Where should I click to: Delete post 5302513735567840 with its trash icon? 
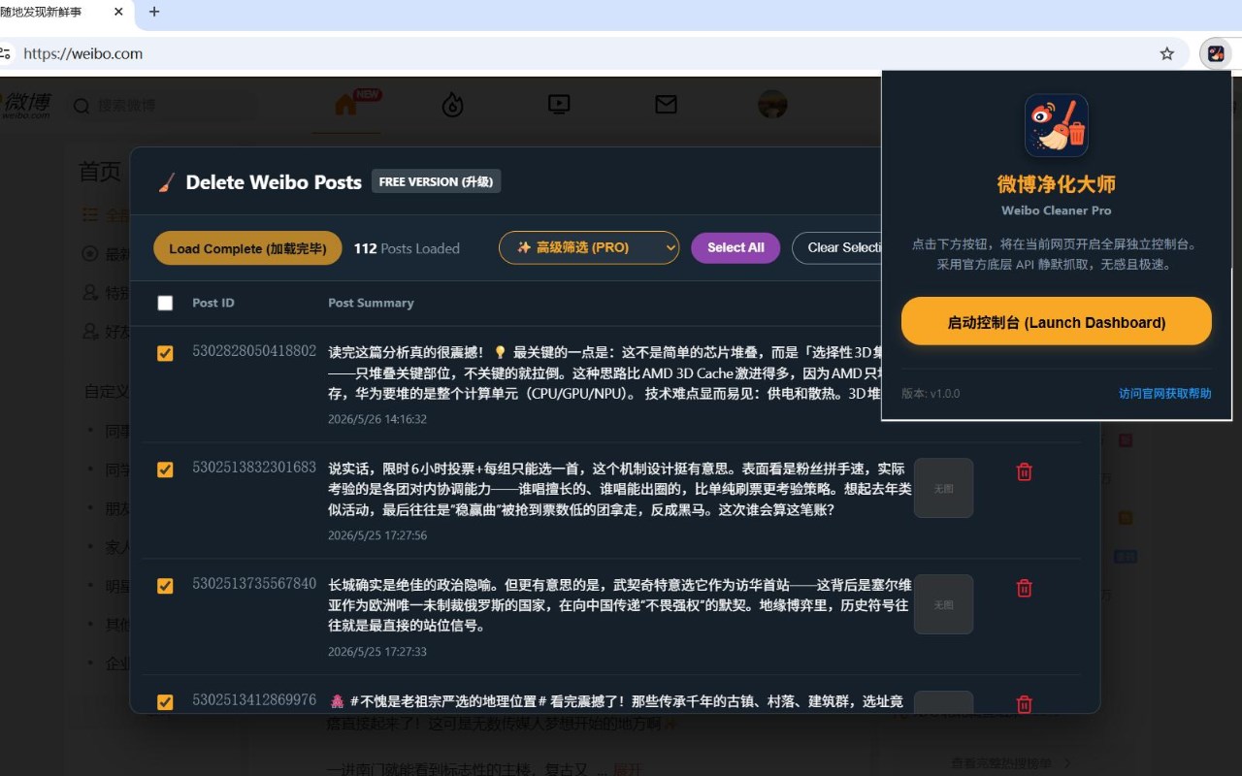(x=1024, y=588)
